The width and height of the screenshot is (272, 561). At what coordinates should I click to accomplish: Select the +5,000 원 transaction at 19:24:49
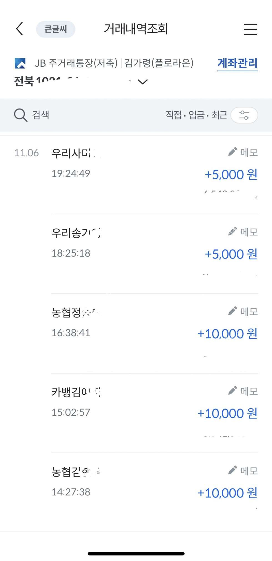pyautogui.click(x=231, y=174)
